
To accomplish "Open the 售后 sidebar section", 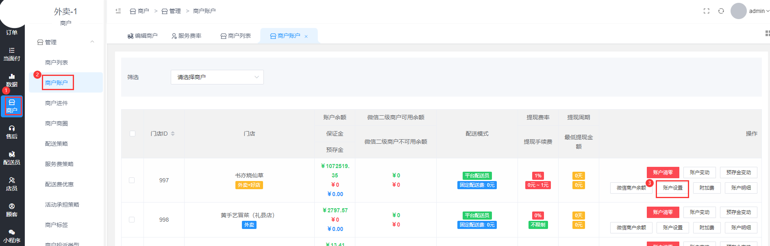I will [x=12, y=132].
